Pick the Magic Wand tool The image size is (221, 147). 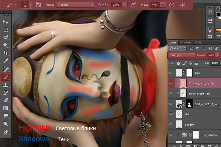point(6,45)
